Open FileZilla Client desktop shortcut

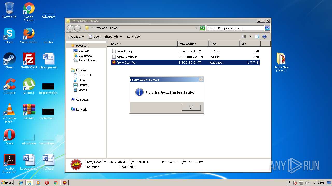coord(29,61)
